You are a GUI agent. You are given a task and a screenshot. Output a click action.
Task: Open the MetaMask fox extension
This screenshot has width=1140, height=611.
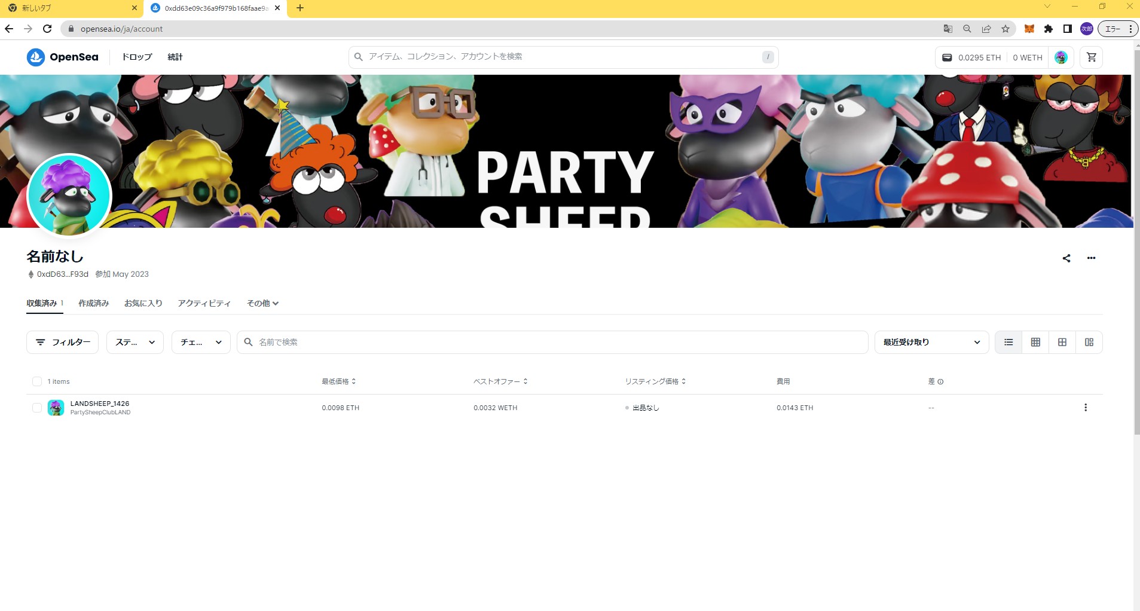[1029, 29]
